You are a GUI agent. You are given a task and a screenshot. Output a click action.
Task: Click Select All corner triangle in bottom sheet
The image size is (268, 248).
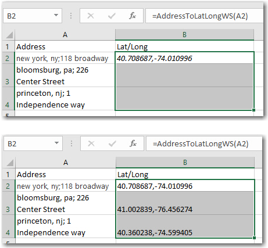pos(10,163)
